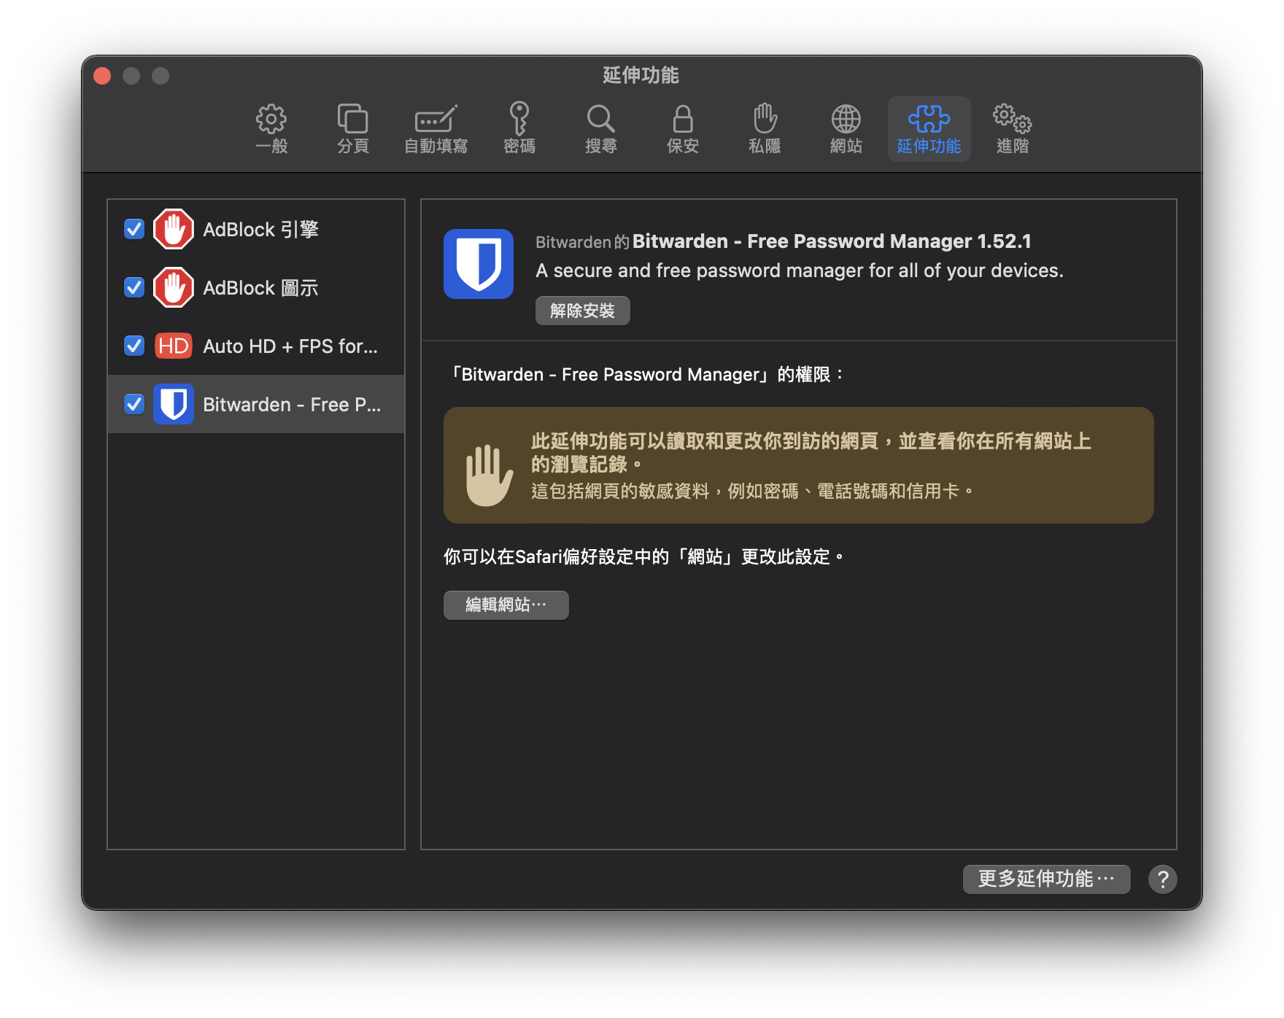Click the AdBlock 圖示 stop-hand icon
1284x1018 pixels.
174,287
